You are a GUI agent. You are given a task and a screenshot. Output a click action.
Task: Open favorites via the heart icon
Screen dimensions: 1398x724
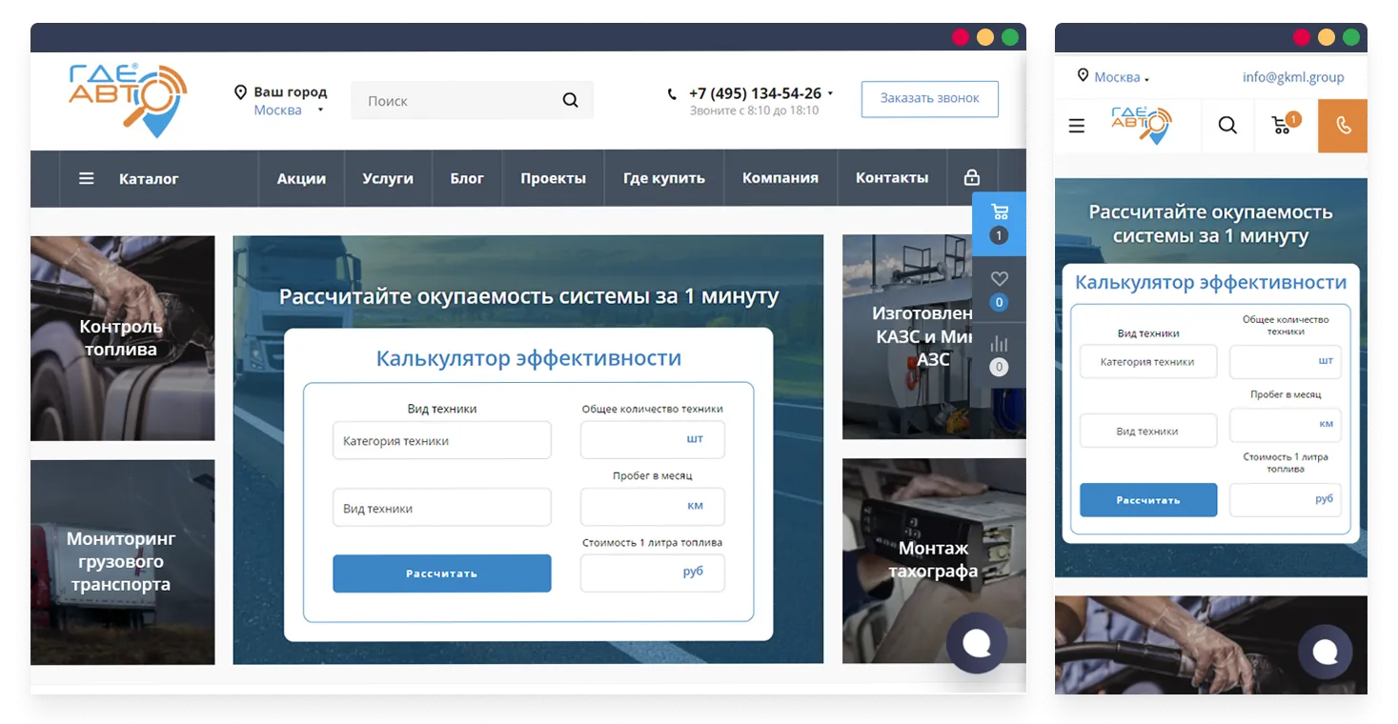[999, 279]
